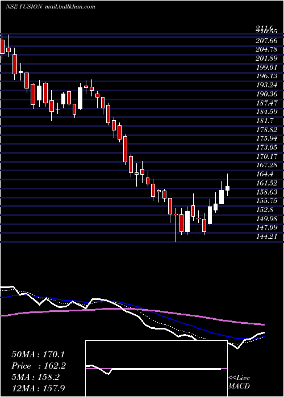Image resolution: width=284 pixels, height=397 pixels.
Task: Click the NSE FUSION mail.bullkhan.com title text
Action: tap(51, 7)
